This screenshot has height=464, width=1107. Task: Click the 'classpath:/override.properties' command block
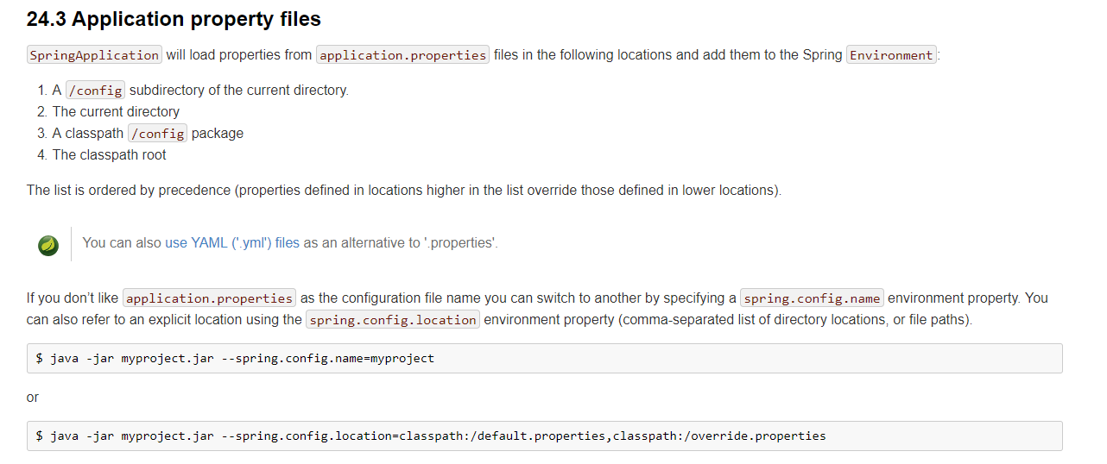(545, 436)
